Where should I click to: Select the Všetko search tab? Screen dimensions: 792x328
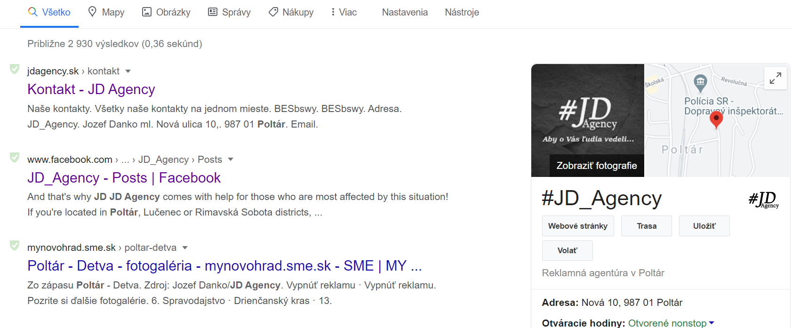coord(49,12)
